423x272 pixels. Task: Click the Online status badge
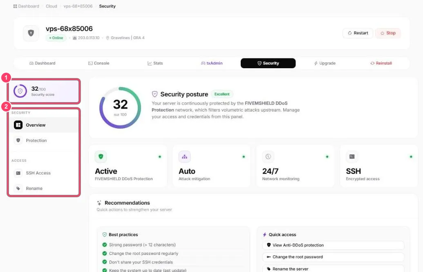[x=56, y=38]
